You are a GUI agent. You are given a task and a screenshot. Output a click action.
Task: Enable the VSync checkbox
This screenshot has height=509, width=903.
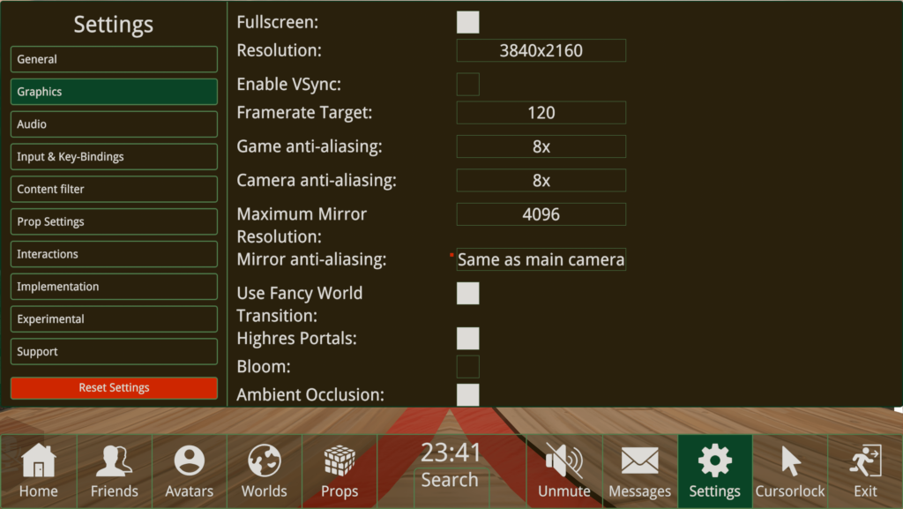tap(467, 84)
